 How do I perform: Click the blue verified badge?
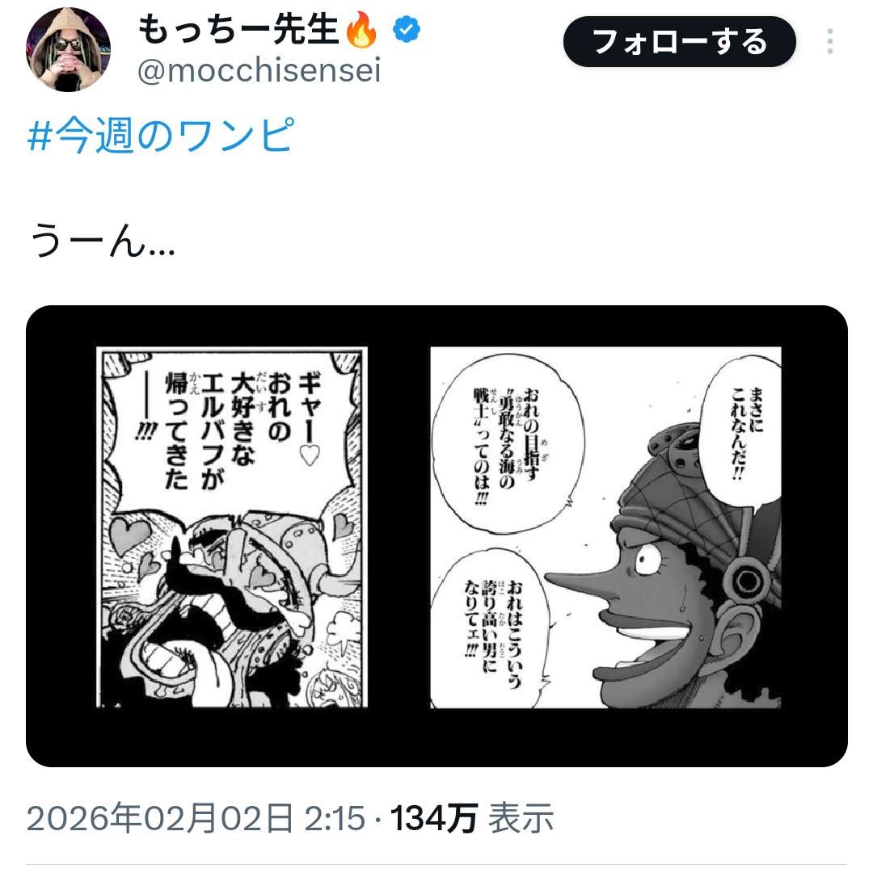(407, 30)
